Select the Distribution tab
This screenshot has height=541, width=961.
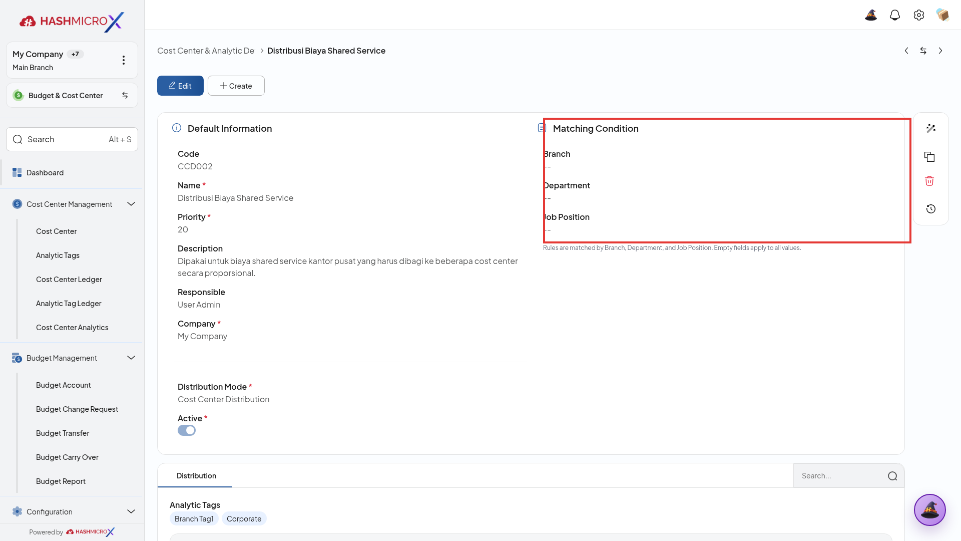point(196,476)
